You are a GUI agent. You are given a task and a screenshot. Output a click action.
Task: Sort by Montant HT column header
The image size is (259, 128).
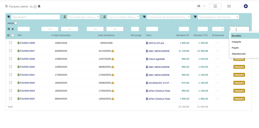(183, 35)
